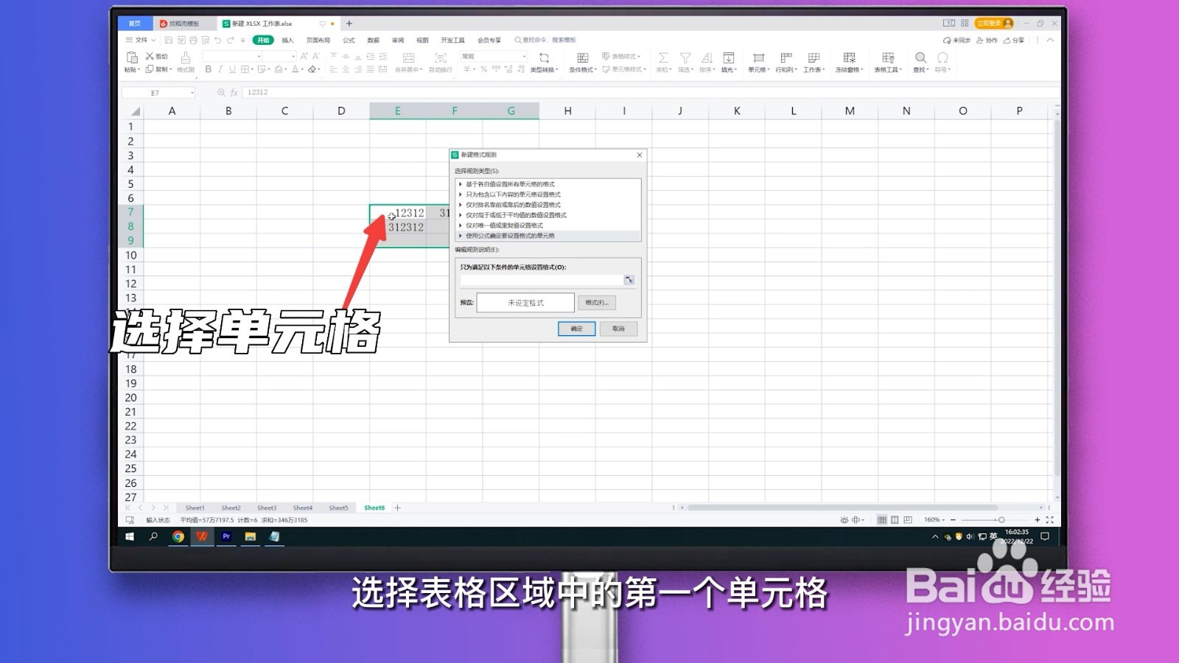
Task: Toggle Bold formatting
Action: pos(209,69)
